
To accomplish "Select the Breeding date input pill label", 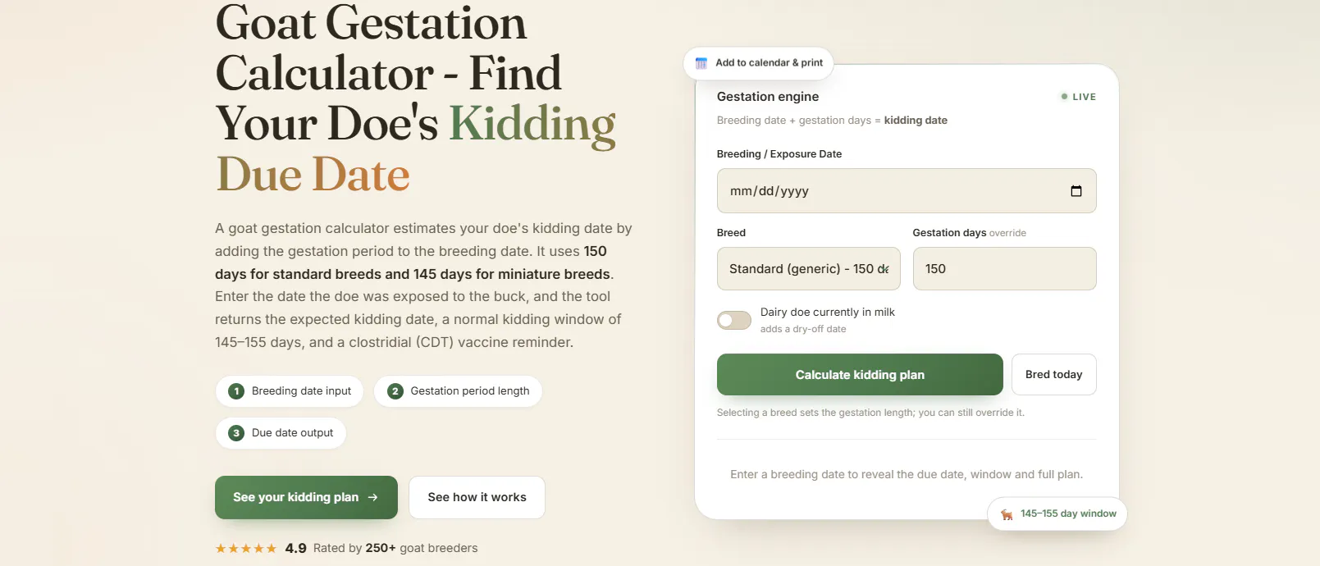I will (x=301, y=391).
